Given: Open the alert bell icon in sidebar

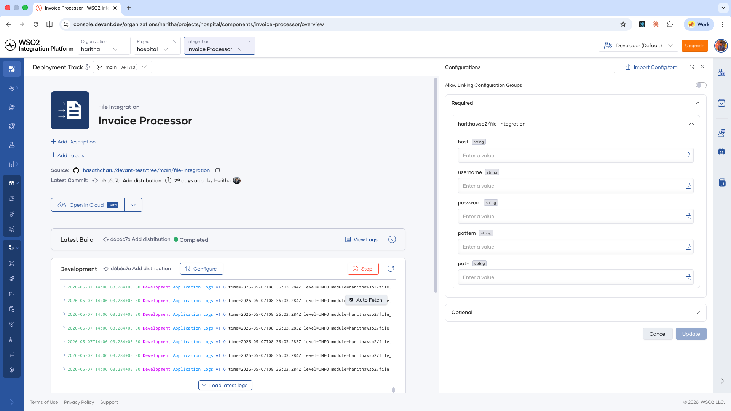Looking at the screenshot, I should point(12,199).
